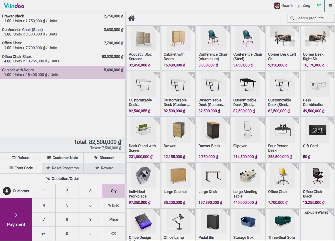Select the Discount action

[x=104, y=158]
